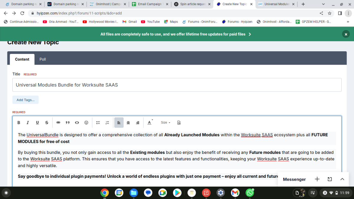The width and height of the screenshot is (354, 199).
Task: Open the text color picker
Action: 150,123
